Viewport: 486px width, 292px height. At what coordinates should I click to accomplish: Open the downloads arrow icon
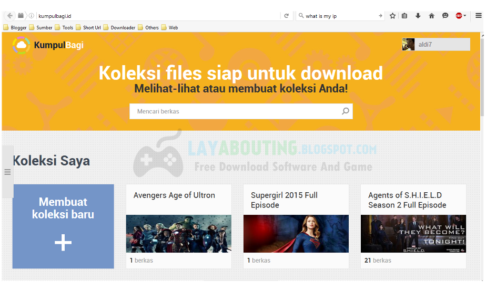click(x=418, y=16)
